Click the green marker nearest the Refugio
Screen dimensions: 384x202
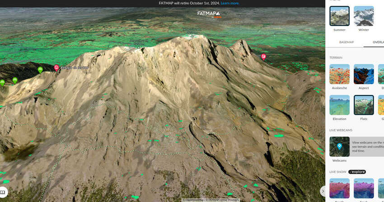click(x=40, y=70)
